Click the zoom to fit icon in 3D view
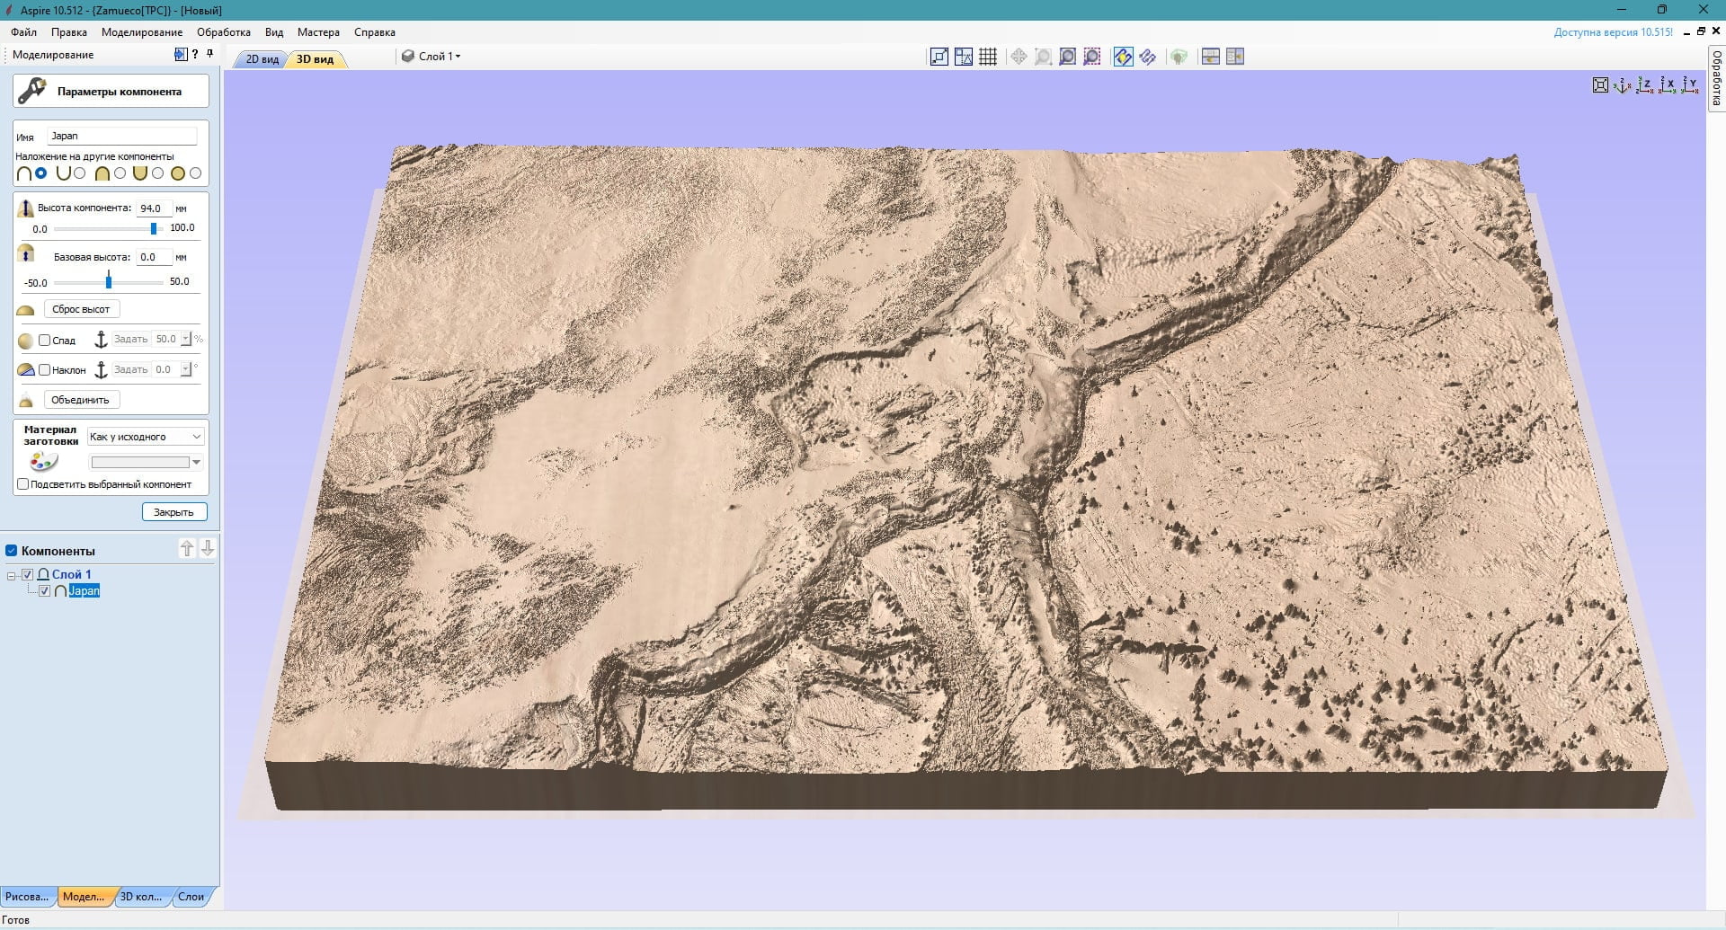Viewport: 1726px width, 930px height. point(1600,85)
